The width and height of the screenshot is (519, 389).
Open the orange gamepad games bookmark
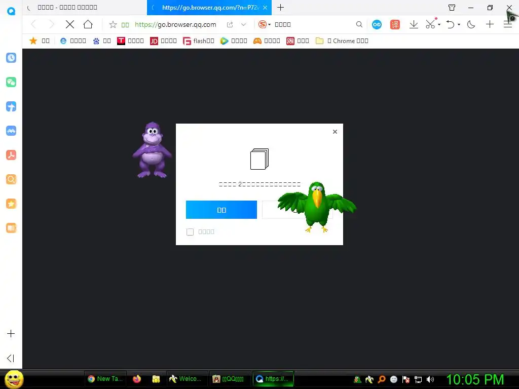click(267, 41)
